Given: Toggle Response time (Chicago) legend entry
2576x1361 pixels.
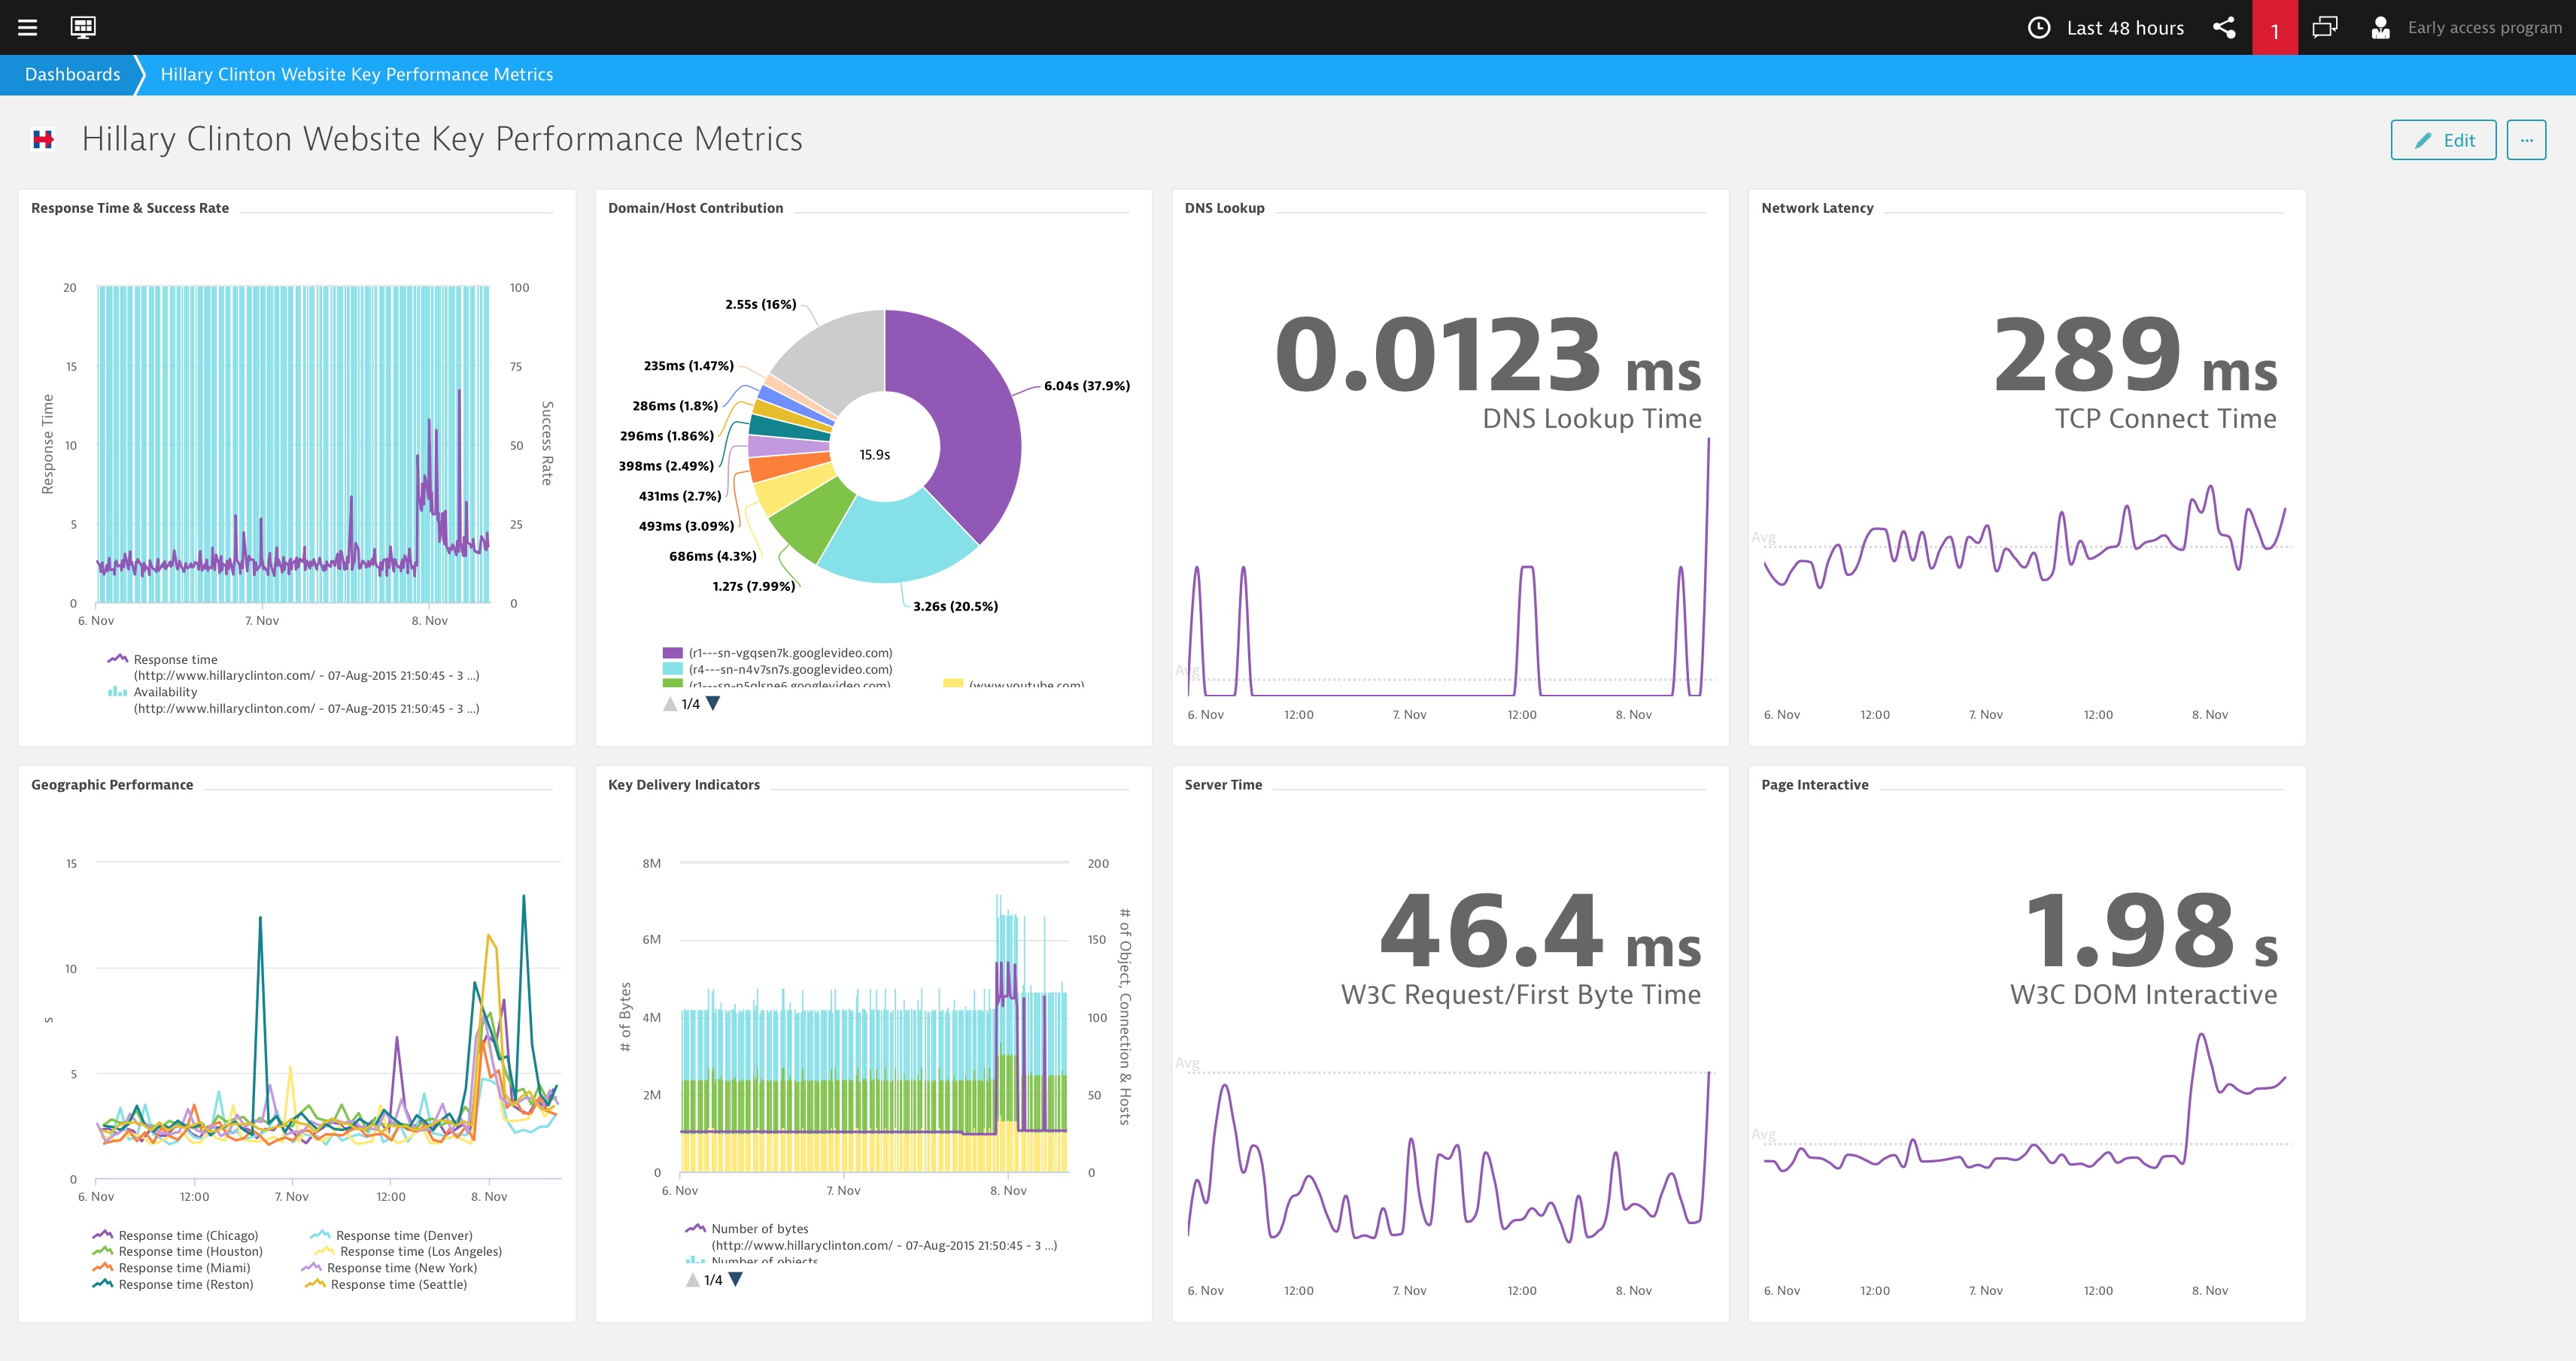Looking at the screenshot, I should tap(175, 1236).
